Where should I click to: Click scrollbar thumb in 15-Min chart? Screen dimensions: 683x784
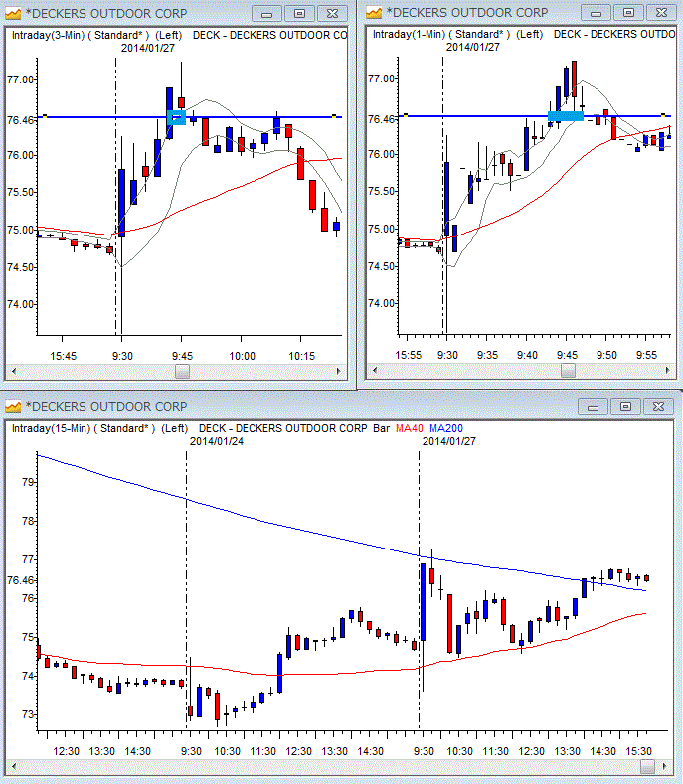647,766
